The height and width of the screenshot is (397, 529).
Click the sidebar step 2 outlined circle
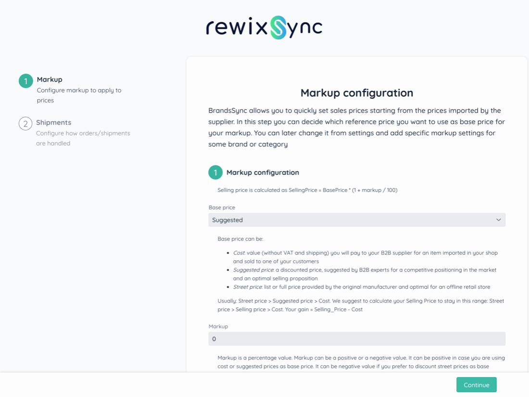(x=25, y=124)
